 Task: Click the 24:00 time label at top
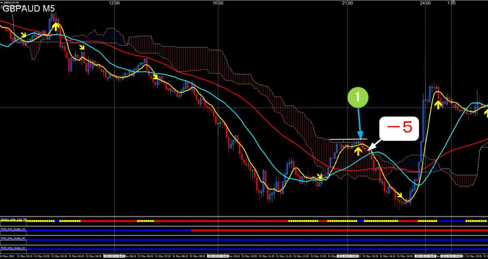pyautogui.click(x=425, y=3)
